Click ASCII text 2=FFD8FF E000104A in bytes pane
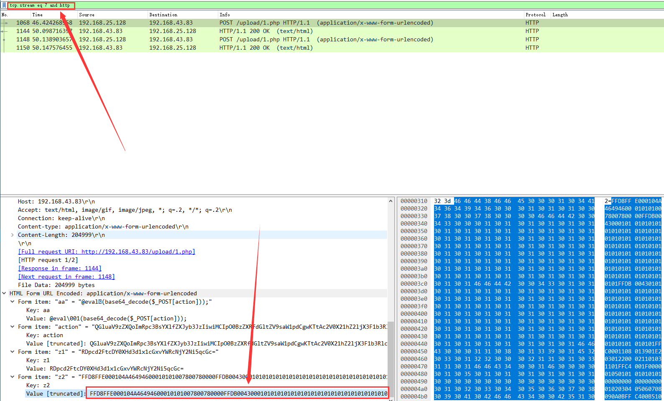664x401 pixels. coord(633,201)
